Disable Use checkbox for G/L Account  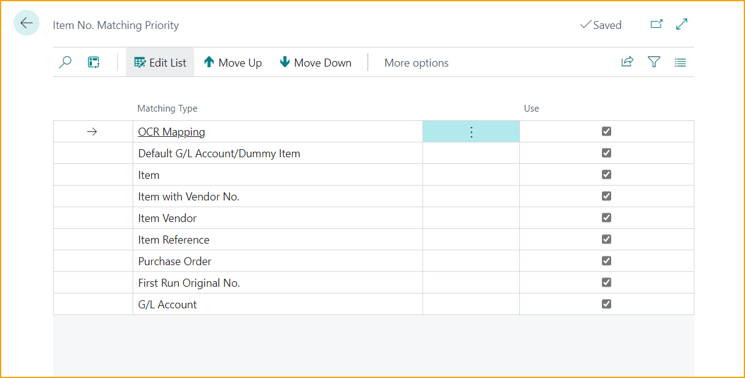pos(606,304)
